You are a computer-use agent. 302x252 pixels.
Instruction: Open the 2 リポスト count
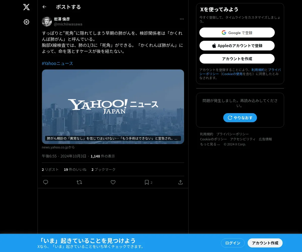click(50, 169)
